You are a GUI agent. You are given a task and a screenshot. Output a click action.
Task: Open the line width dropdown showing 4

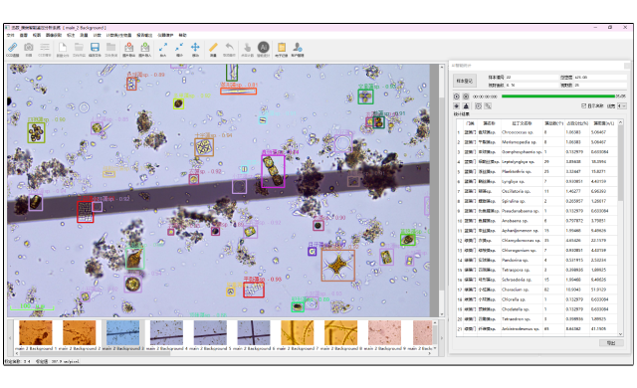621,105
